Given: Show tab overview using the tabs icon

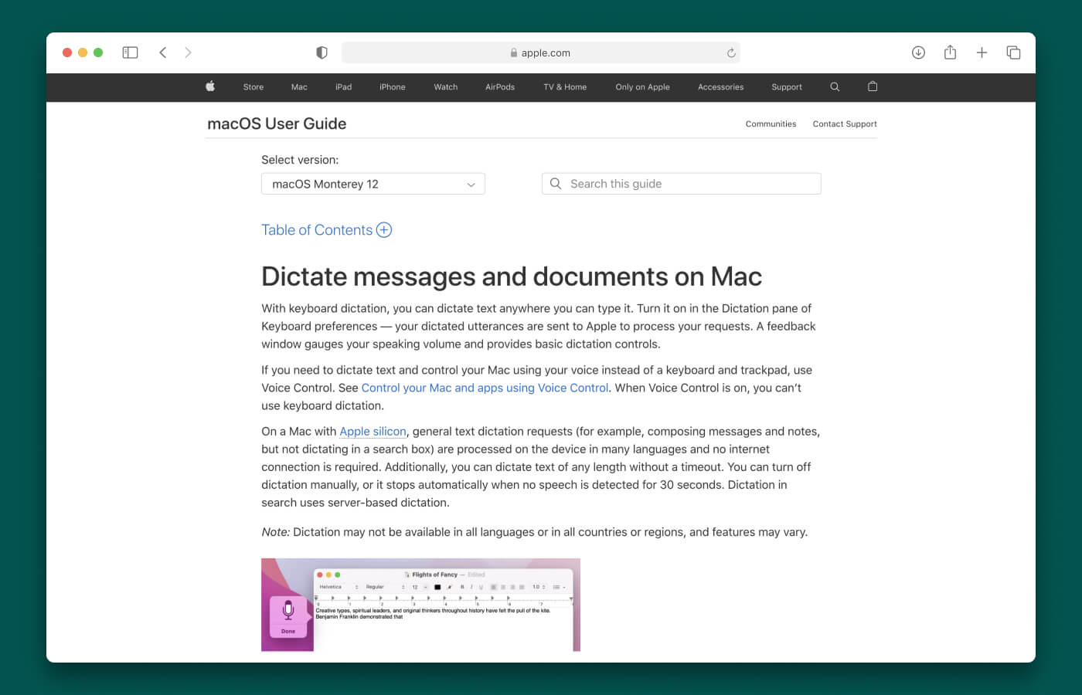Looking at the screenshot, I should 1013,53.
